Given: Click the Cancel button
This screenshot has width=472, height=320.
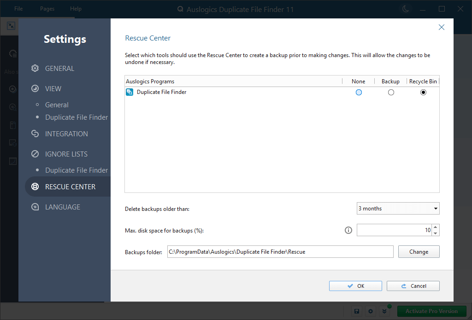Looking at the screenshot, I should coord(413,286).
